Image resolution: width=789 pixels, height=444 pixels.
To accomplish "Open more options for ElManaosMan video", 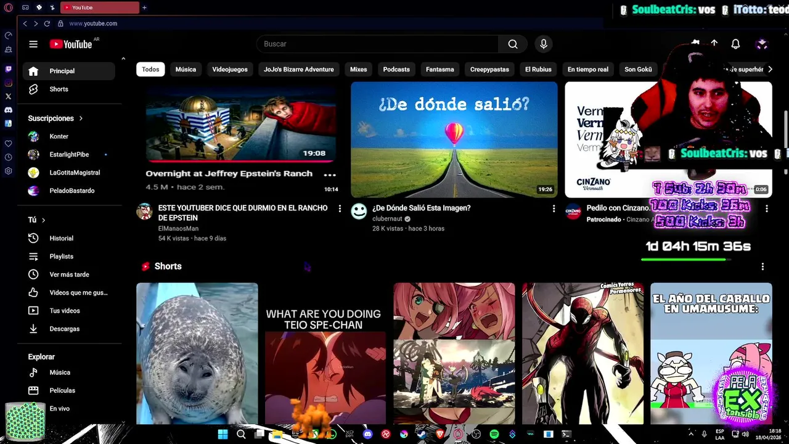I will point(340,208).
